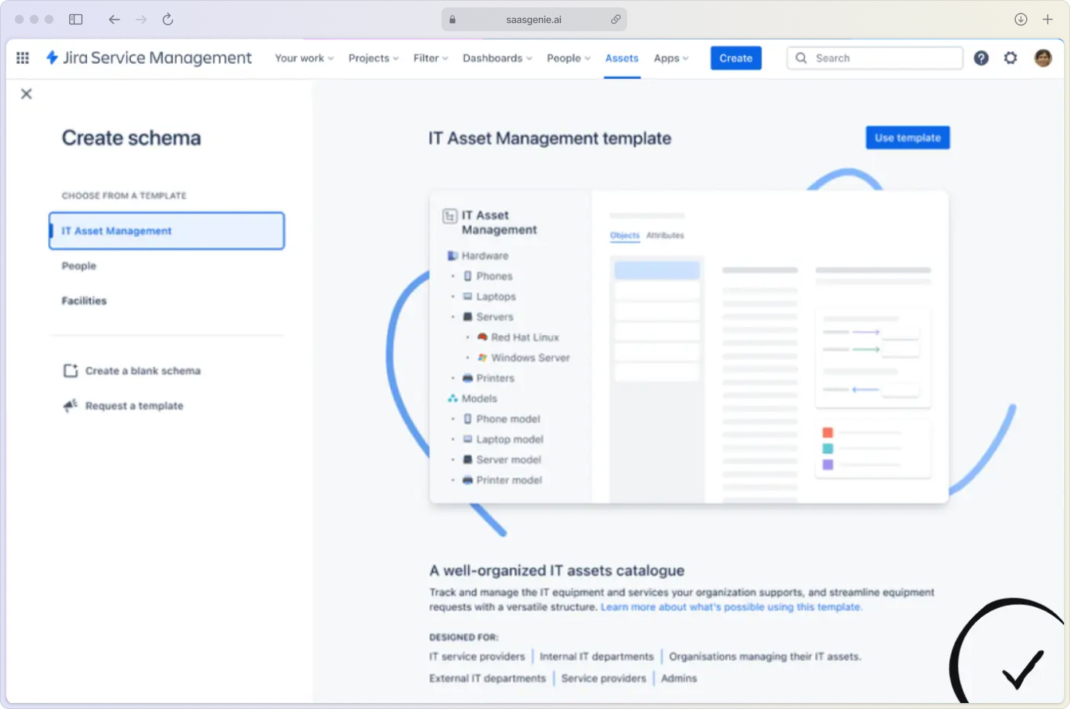Screen dimensions: 1070x709
Task: Open the Apps dropdown menu
Action: pos(671,58)
